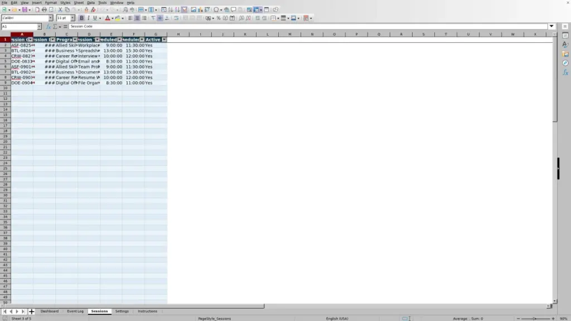
Task: Switch to the Instructions sheet tab
Action: click(x=147, y=311)
